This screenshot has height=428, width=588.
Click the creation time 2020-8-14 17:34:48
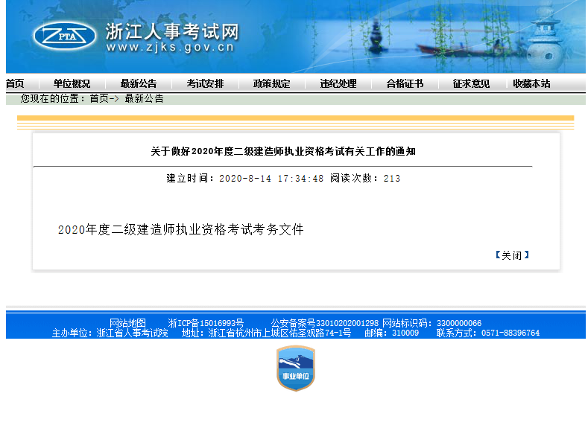pyautogui.click(x=271, y=178)
